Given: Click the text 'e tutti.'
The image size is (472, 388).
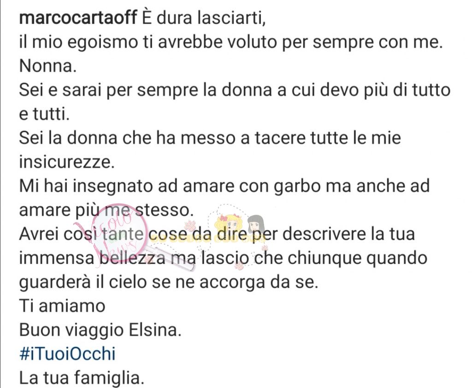Looking at the screenshot, I should point(45,114).
